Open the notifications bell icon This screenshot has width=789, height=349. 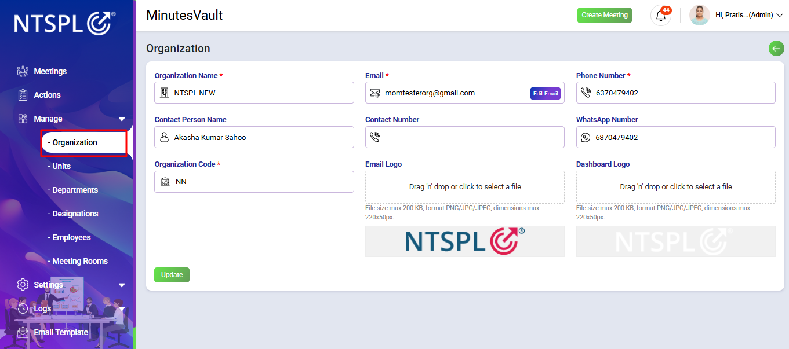[x=660, y=16]
